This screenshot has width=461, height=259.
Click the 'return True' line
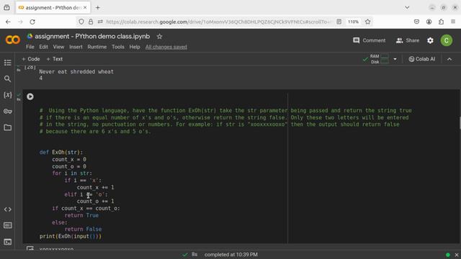[x=81, y=215]
